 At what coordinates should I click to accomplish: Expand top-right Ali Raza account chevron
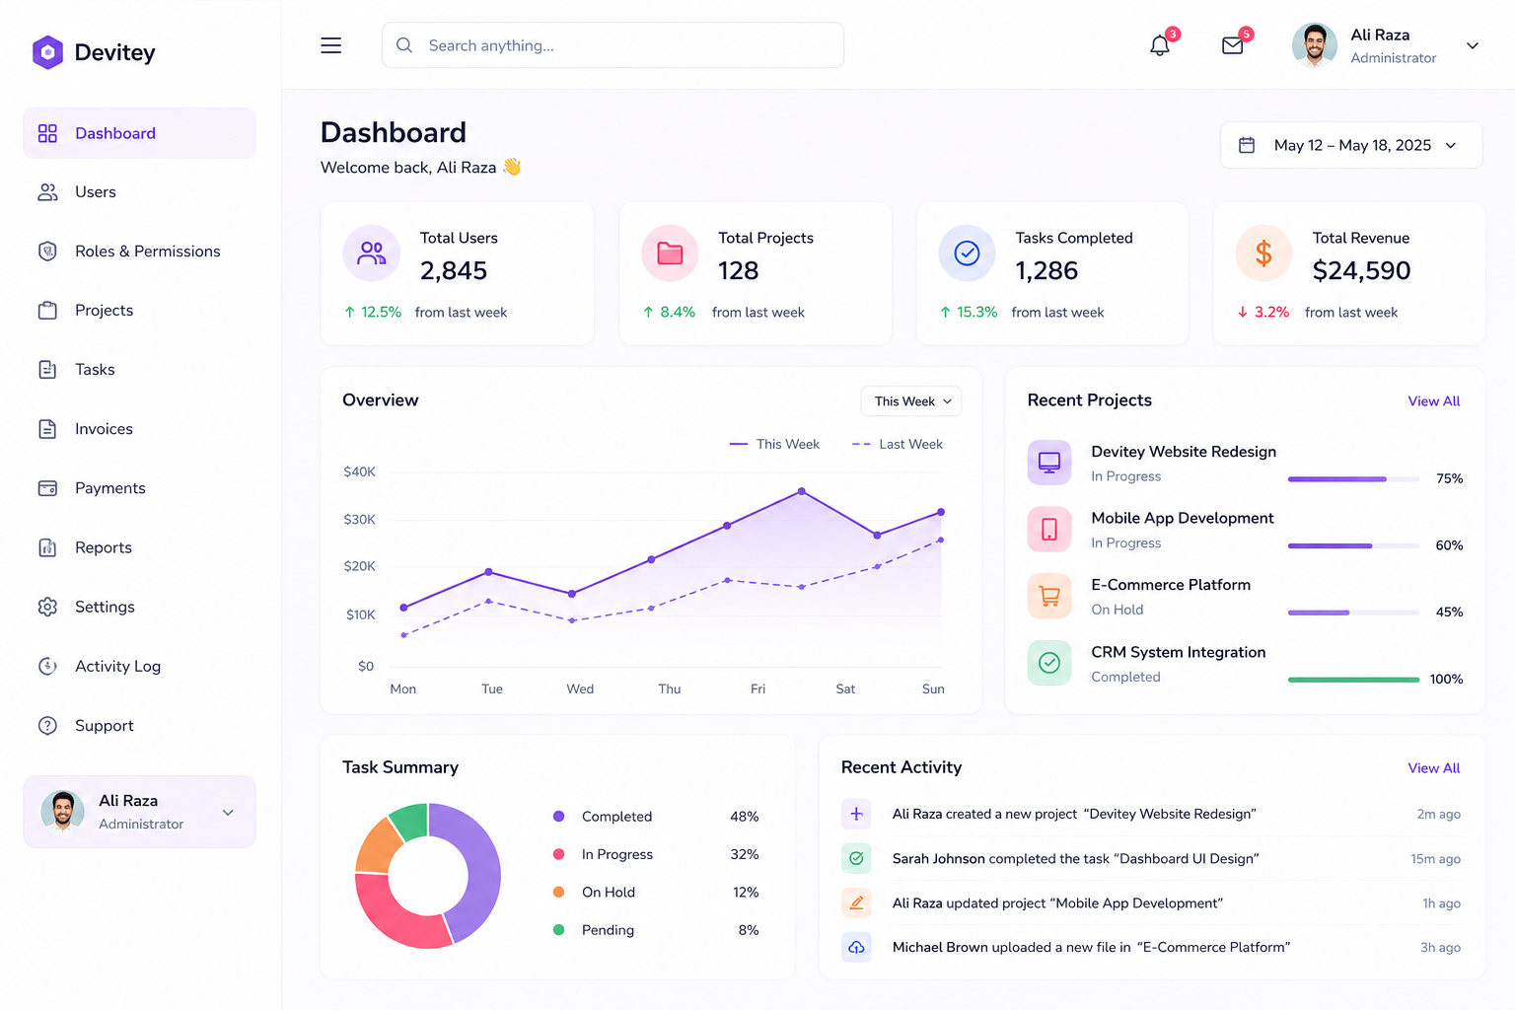(1473, 45)
